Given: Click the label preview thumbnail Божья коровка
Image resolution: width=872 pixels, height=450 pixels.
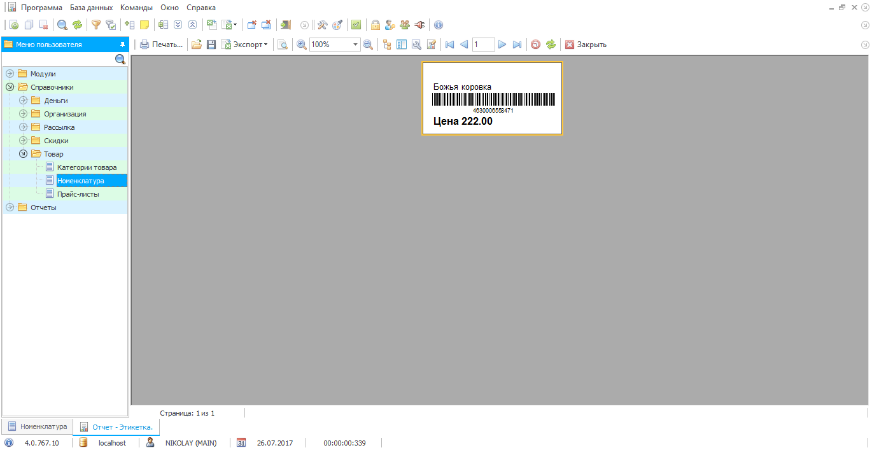Looking at the screenshot, I should (x=492, y=98).
